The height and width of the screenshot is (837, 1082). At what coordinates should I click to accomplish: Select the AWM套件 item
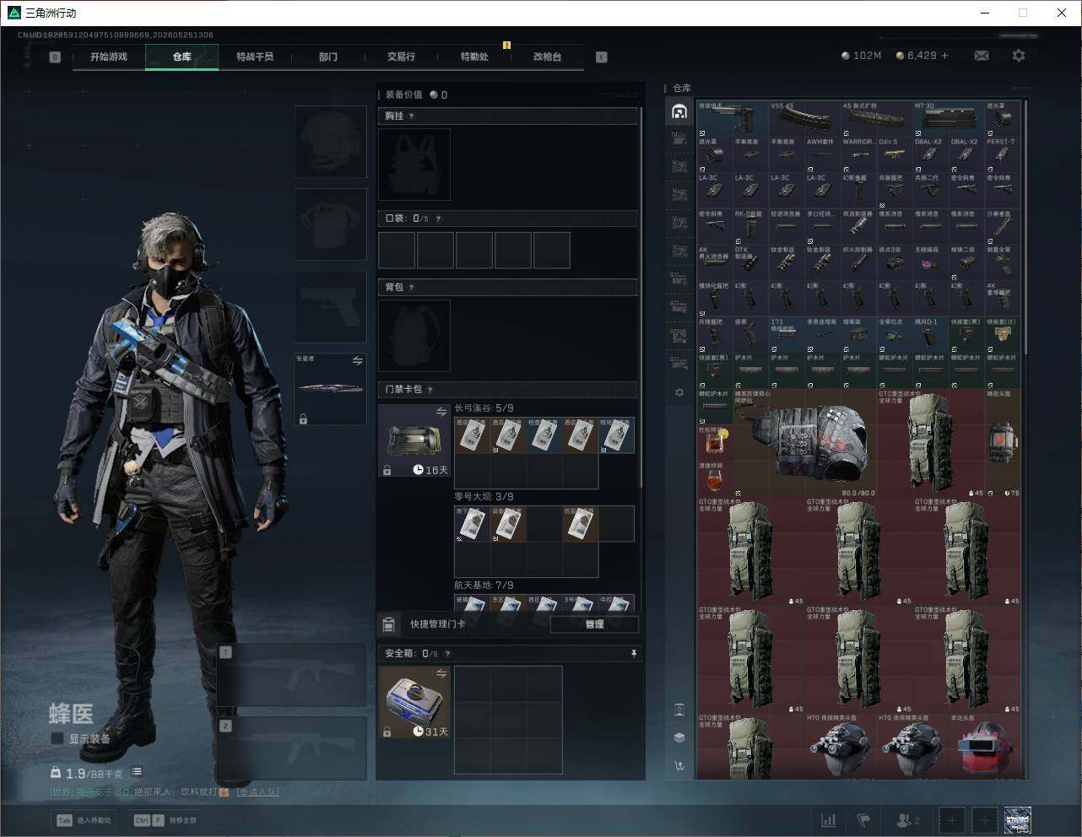click(822, 154)
